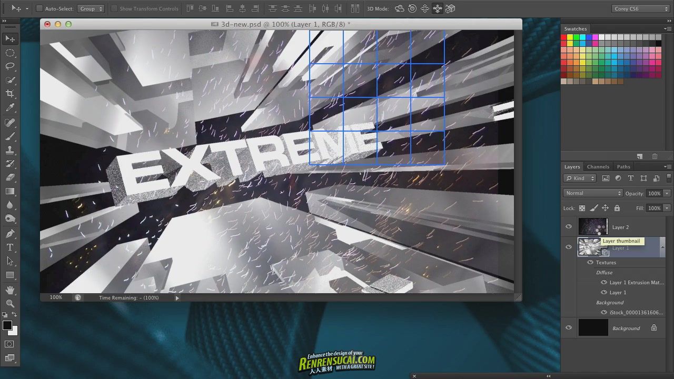Viewport: 674px width, 379px height.
Task: Open the status bar info arrow menu
Action: pyautogui.click(x=177, y=297)
